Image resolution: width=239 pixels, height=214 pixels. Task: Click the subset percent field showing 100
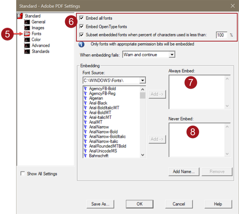221,35
